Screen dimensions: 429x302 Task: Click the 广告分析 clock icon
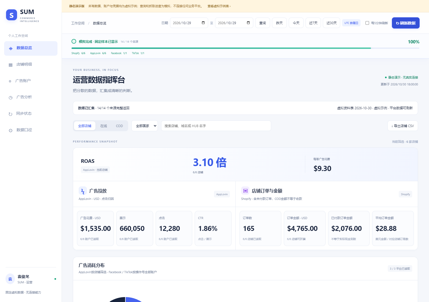coord(11,97)
